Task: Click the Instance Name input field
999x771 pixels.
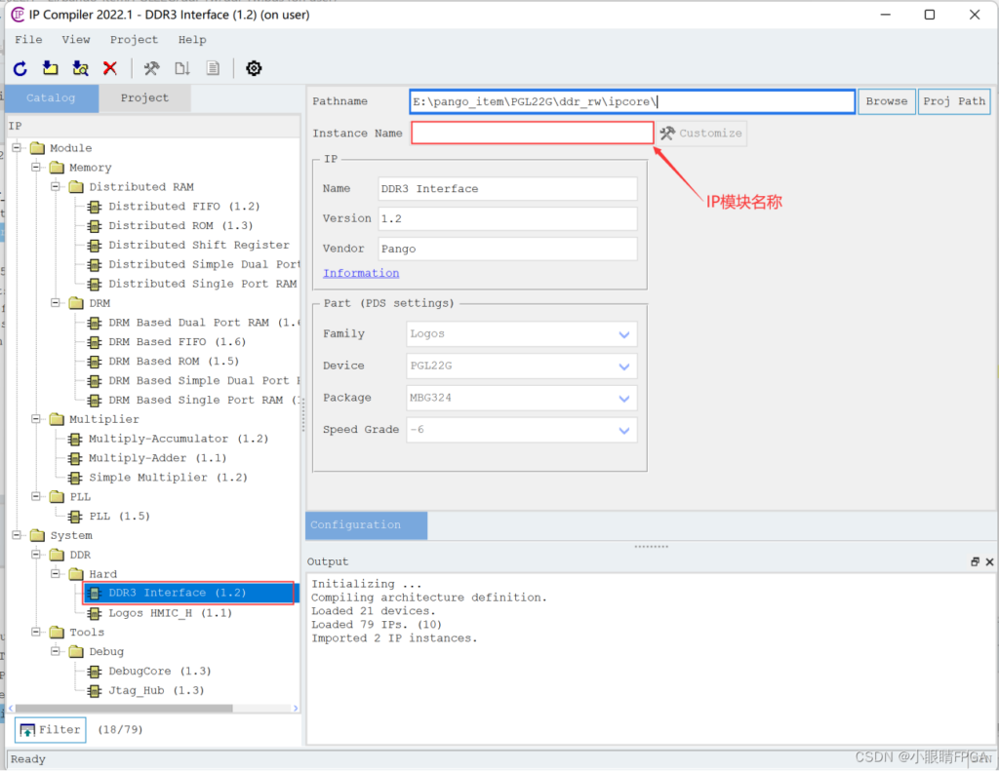Action: pos(532,134)
